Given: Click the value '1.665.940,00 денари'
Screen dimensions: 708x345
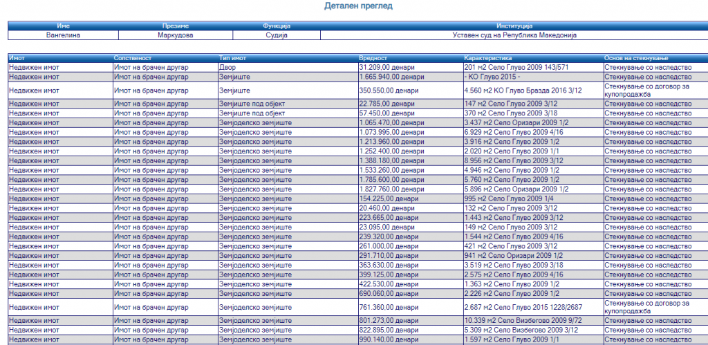Looking at the screenshot, I should [391, 77].
